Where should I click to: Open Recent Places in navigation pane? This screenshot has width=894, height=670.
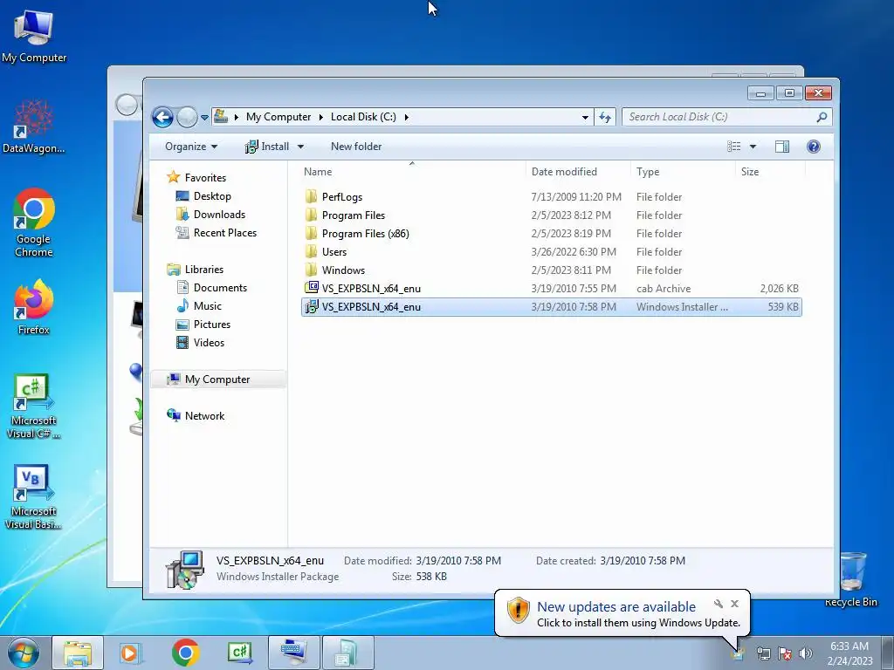click(x=217, y=232)
